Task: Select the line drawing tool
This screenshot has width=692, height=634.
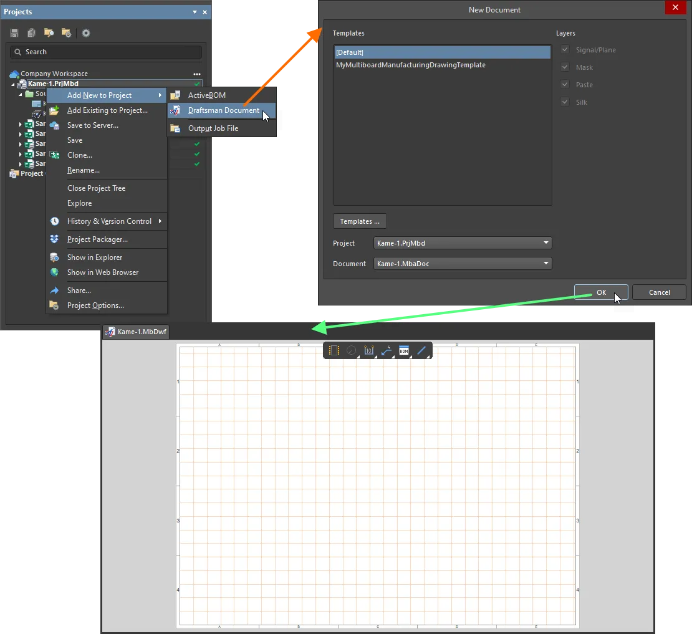Action: 422,350
